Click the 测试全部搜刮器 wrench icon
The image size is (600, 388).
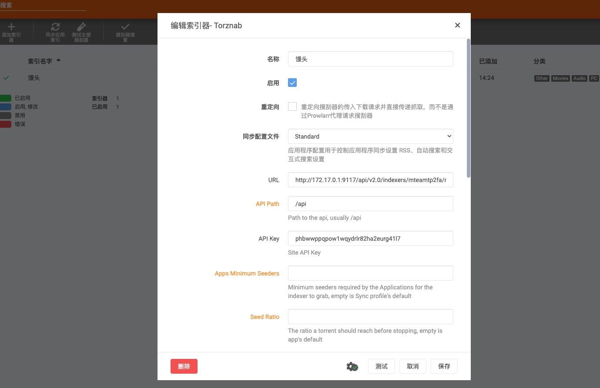pyautogui.click(x=81, y=27)
